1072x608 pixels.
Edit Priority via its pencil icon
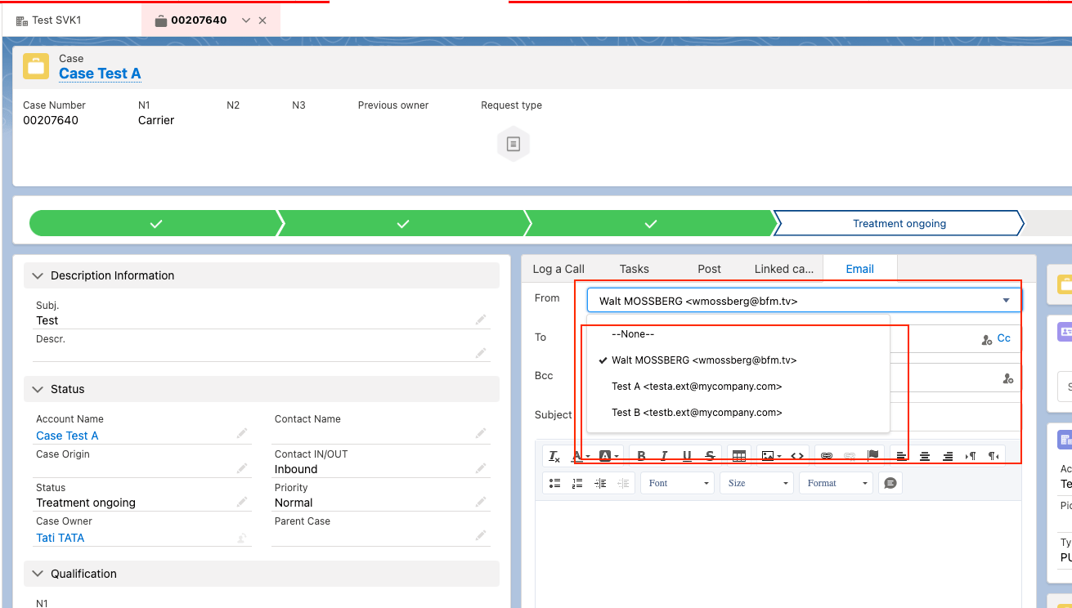(481, 502)
